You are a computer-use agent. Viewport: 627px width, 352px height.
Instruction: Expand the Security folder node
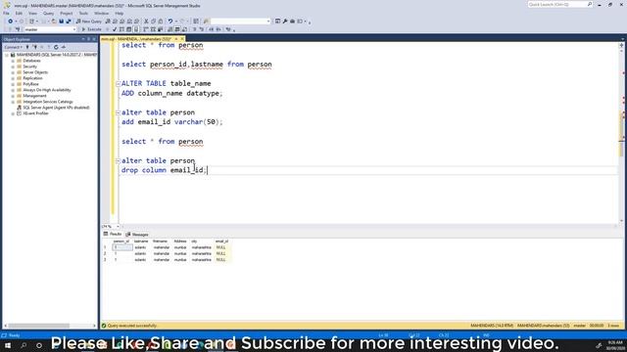pos(13,66)
